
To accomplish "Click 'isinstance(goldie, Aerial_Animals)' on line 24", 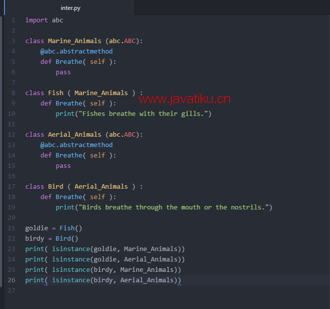I will 116,259.
